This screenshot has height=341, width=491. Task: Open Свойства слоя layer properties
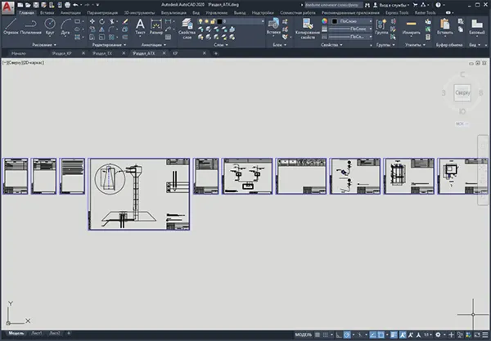coord(187,29)
